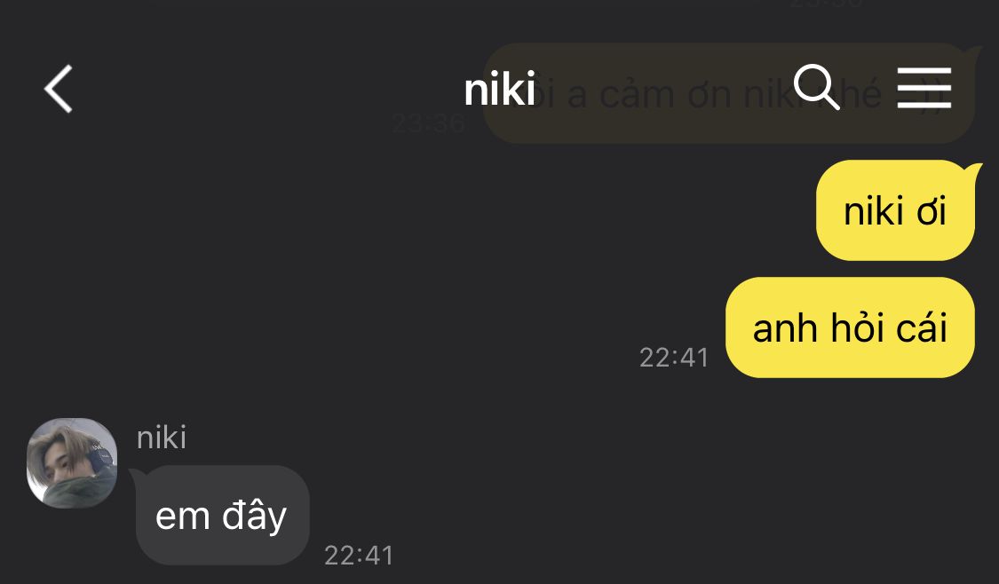Viewport: 999px width, 584px height.
Task: Tap 22:41 timestamp beside 'anh hỏi cái'
Action: pyautogui.click(x=674, y=358)
